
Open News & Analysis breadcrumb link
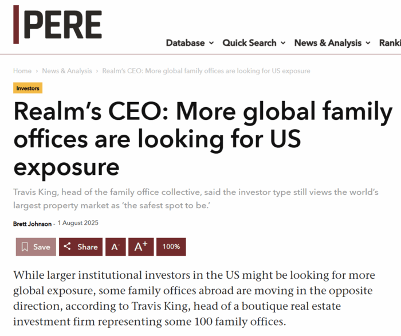pyautogui.click(x=67, y=71)
